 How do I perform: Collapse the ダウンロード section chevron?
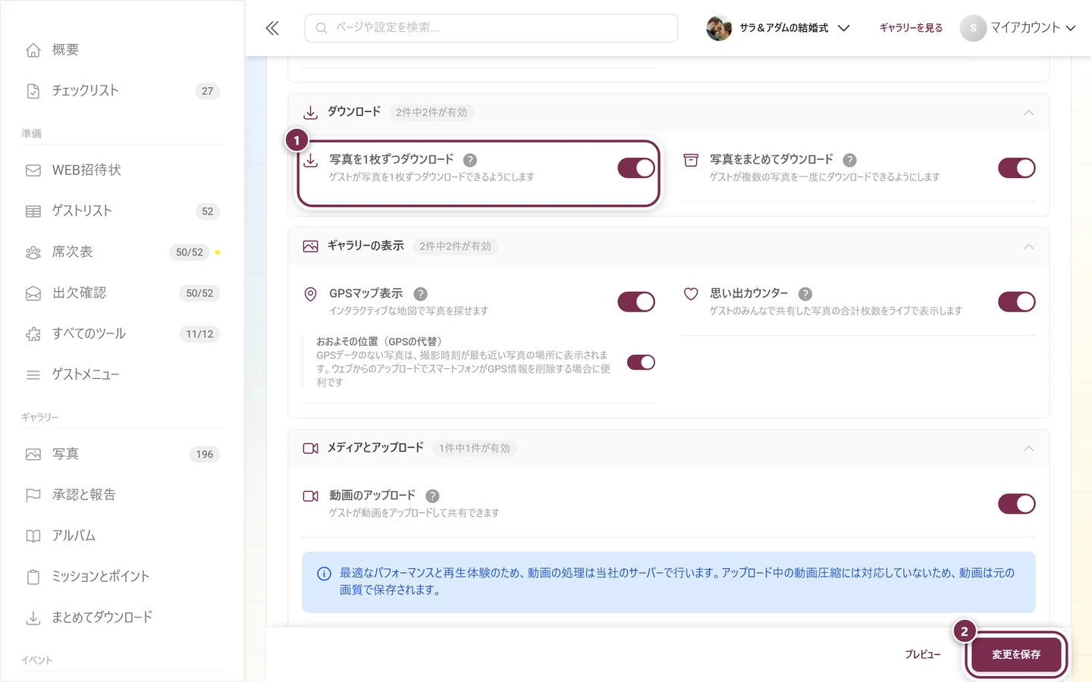pos(1028,112)
